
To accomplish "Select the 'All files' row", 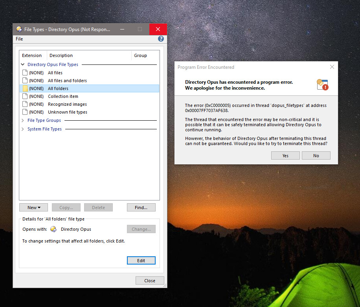I will (x=89, y=73).
